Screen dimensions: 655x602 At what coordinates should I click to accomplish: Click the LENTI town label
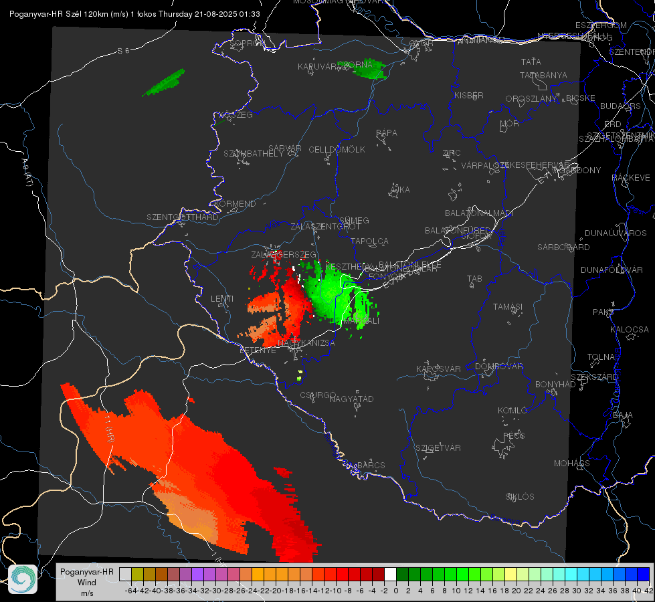[222, 299]
